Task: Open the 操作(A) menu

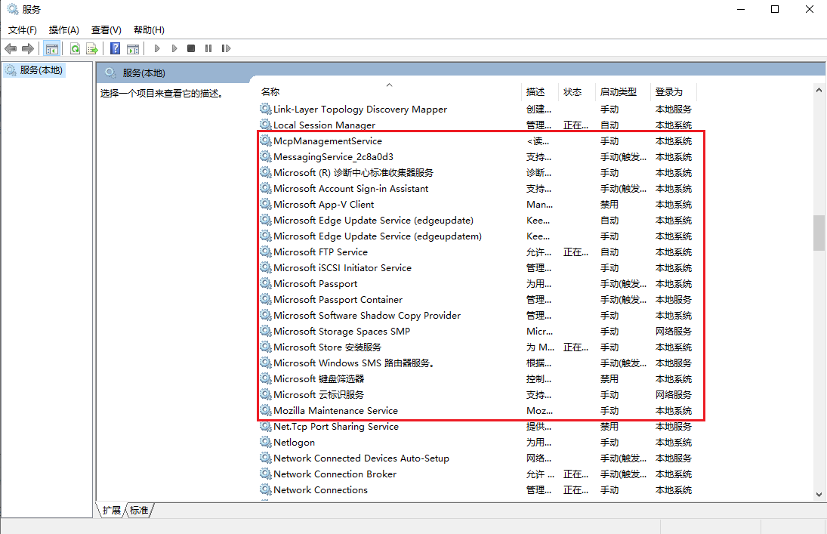Action: (64, 30)
